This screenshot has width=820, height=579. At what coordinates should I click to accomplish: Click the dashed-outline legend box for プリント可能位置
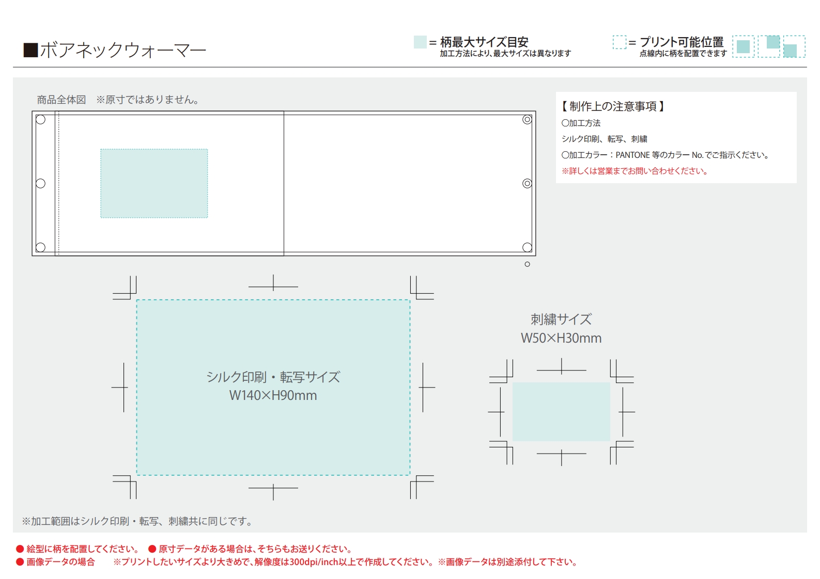tap(619, 42)
